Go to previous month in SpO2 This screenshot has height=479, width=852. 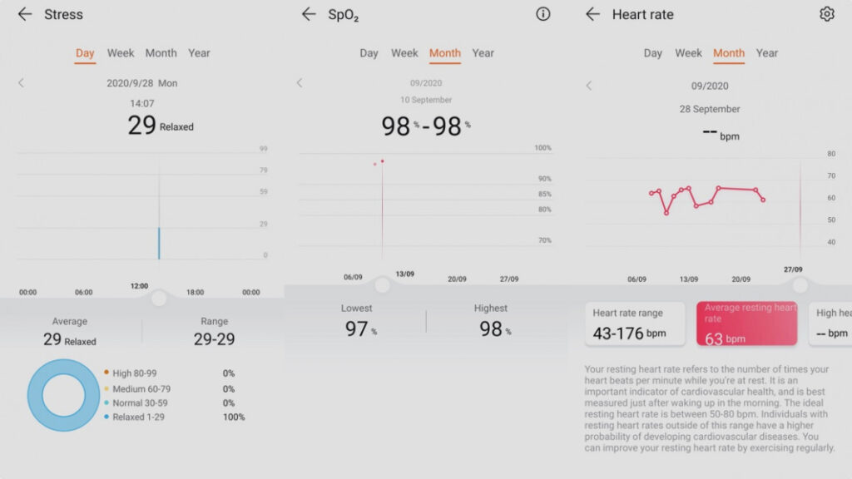pyautogui.click(x=300, y=83)
